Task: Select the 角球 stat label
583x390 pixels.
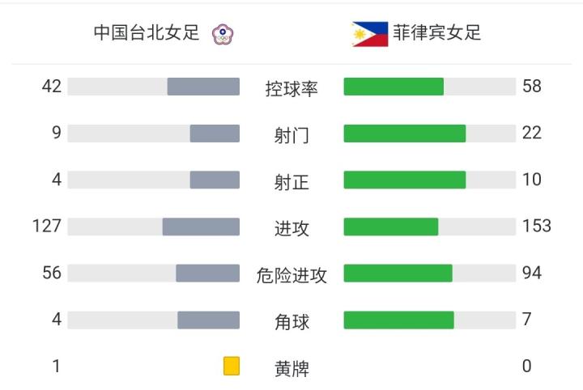Action: 291,322
